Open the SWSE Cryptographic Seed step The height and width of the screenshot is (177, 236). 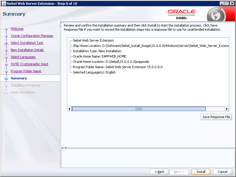[29, 64]
